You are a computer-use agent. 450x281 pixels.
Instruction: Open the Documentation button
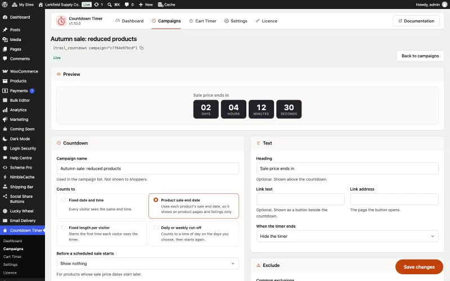coord(416,21)
